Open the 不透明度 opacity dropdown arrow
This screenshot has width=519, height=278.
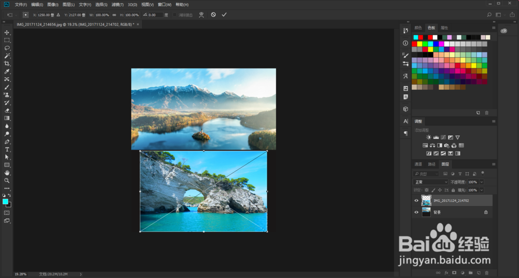point(481,182)
